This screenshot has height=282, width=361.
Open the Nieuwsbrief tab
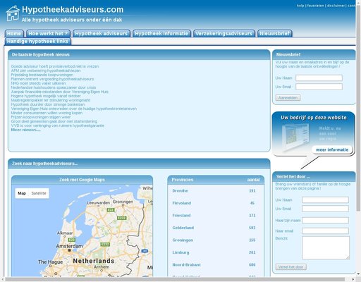pos(274,34)
